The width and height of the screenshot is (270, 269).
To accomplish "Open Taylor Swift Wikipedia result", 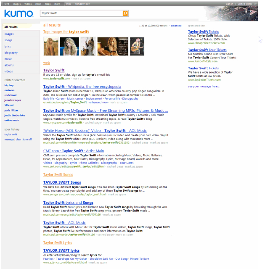I will coord(82,87).
